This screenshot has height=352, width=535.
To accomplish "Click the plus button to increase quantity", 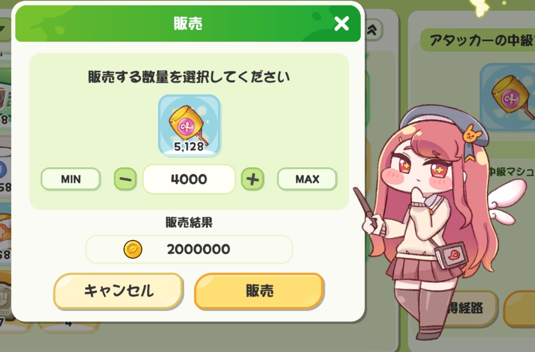I will click(252, 179).
